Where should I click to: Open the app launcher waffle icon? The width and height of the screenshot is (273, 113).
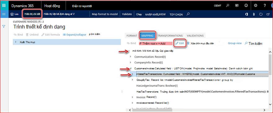(x=4, y=5)
